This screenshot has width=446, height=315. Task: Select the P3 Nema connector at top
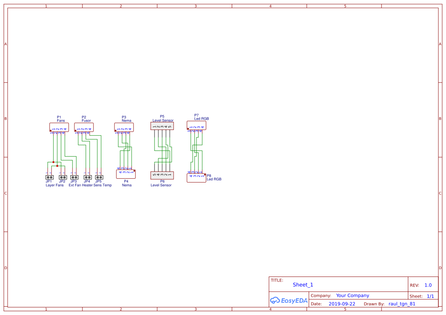pos(124,127)
